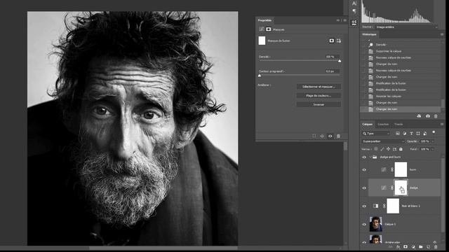Open the layer filter Type dropdown
The height and width of the screenshot is (252, 449).
tap(376, 134)
